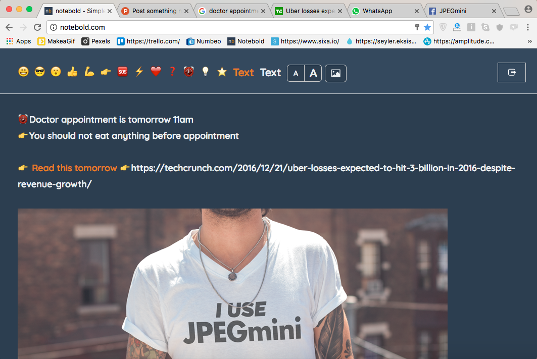
Task: Click the logout button in notebold
Action: click(x=512, y=73)
